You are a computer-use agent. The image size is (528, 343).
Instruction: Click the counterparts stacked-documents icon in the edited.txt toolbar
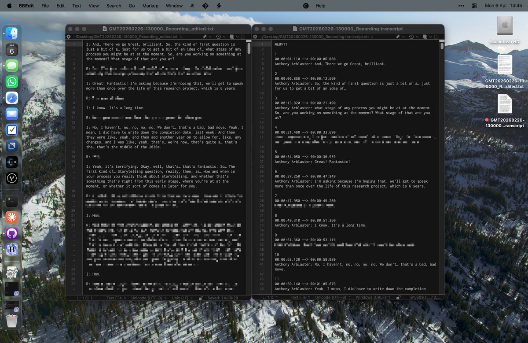232,37
